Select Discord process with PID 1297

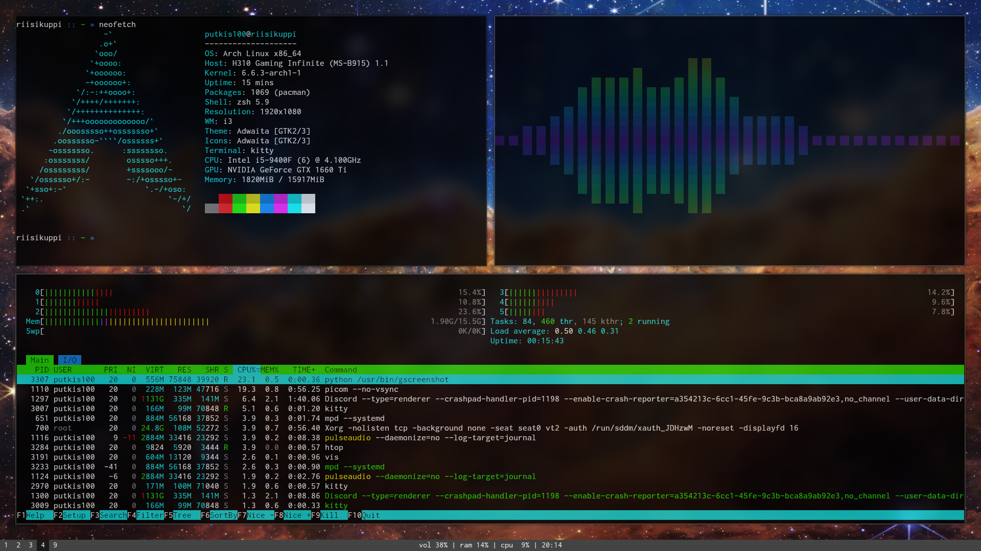point(491,399)
